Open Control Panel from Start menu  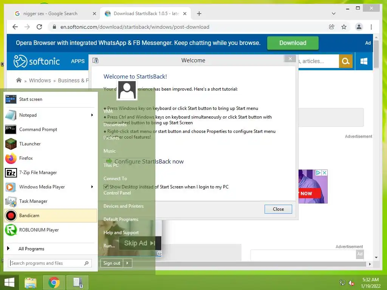tap(117, 193)
